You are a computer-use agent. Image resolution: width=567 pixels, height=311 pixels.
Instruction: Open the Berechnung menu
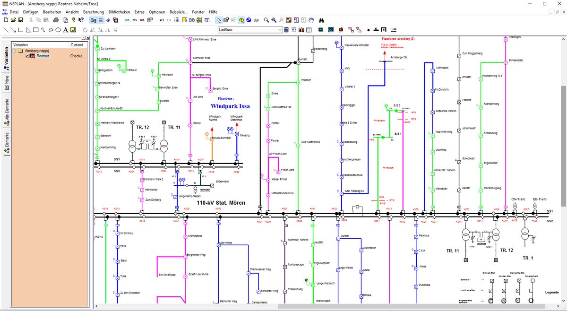(94, 11)
